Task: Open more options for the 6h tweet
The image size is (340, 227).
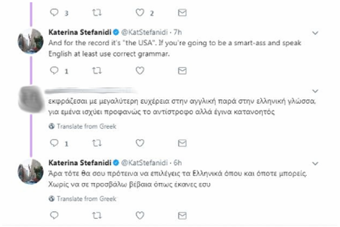Action: point(315,163)
